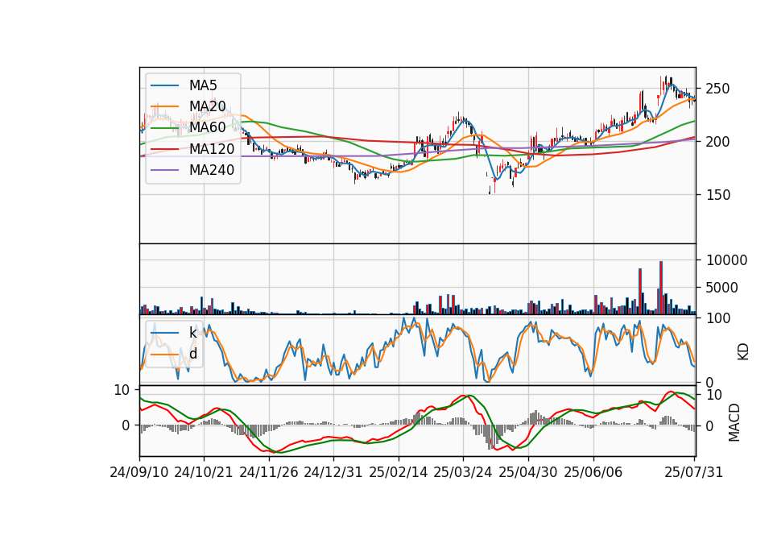Screen dimensions: 773x556
Task: Click the tallest volume bar near 10000
Action: coord(660,288)
